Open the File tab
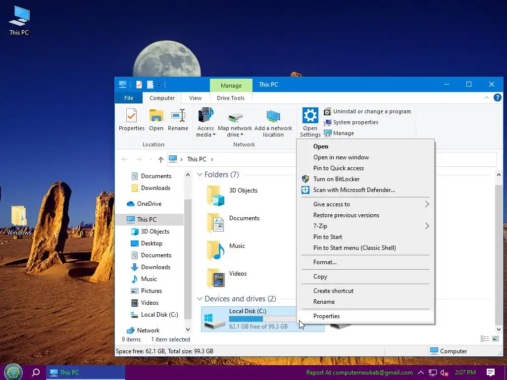 point(129,98)
